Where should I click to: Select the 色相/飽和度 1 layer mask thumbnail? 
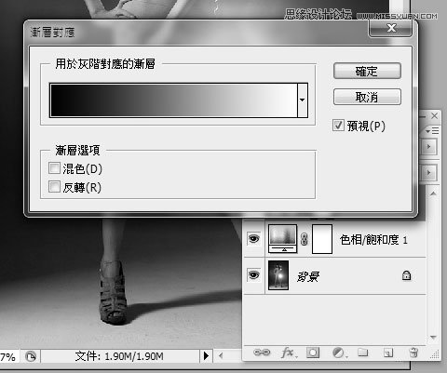(x=322, y=239)
